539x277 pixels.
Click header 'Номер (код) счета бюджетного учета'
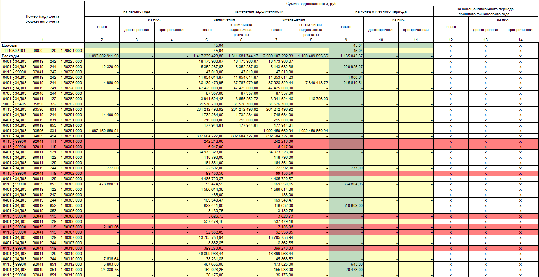pyautogui.click(x=43, y=19)
